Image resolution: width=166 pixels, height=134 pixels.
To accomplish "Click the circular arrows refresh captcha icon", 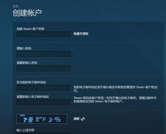I will [x=83, y=119].
